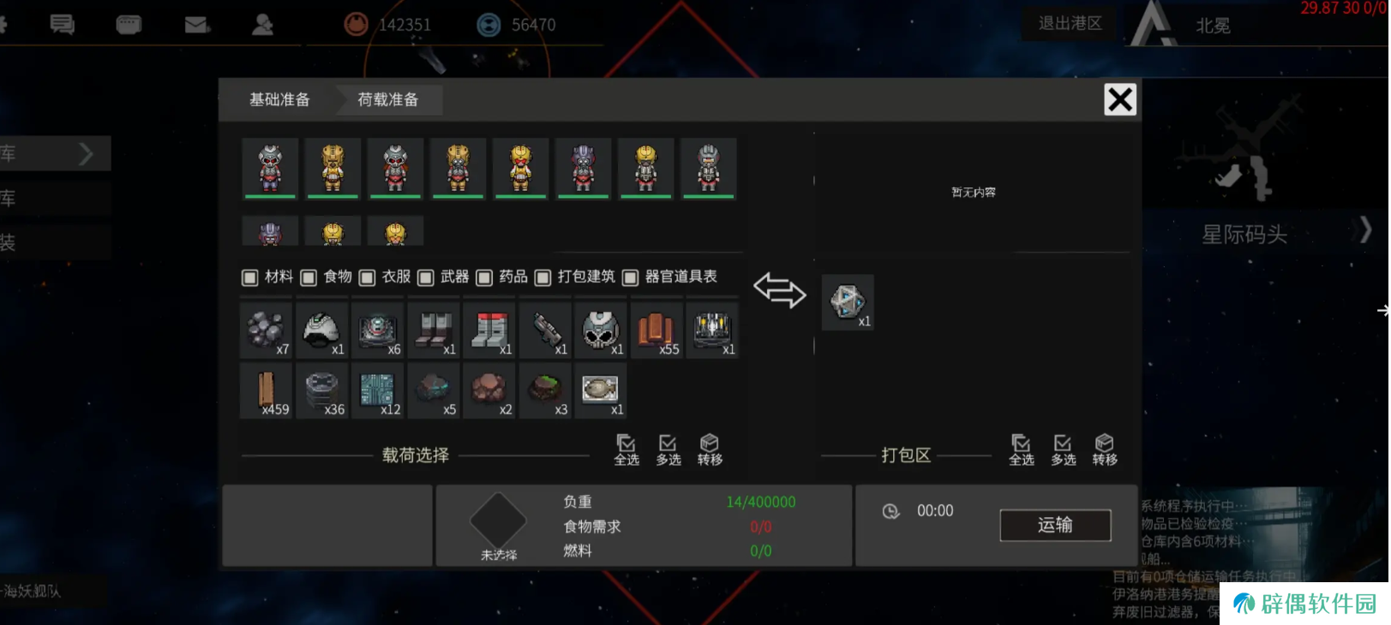
Task: Switch to the 基础准备 tab
Action: pyautogui.click(x=279, y=99)
